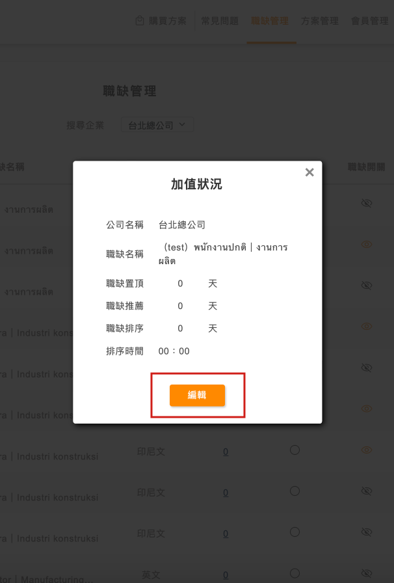Screen dimensions: 394x583
Task: Go to 會員管理 in navigation
Action: click(370, 21)
